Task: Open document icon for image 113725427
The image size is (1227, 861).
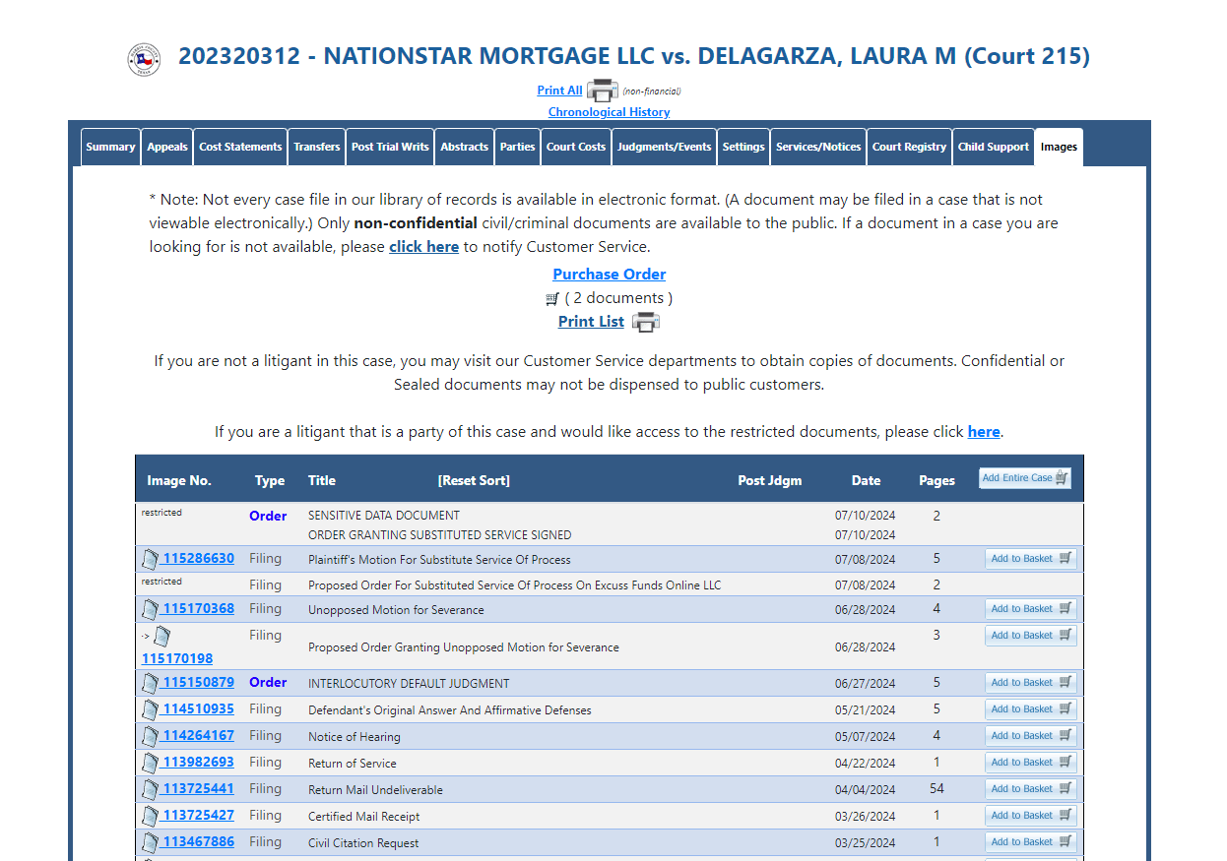Action: click(x=150, y=816)
